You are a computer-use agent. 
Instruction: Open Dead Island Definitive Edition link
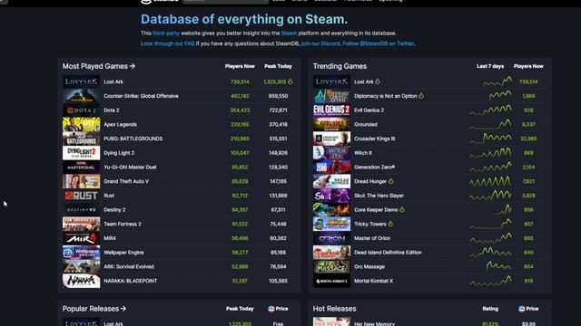tap(388, 253)
